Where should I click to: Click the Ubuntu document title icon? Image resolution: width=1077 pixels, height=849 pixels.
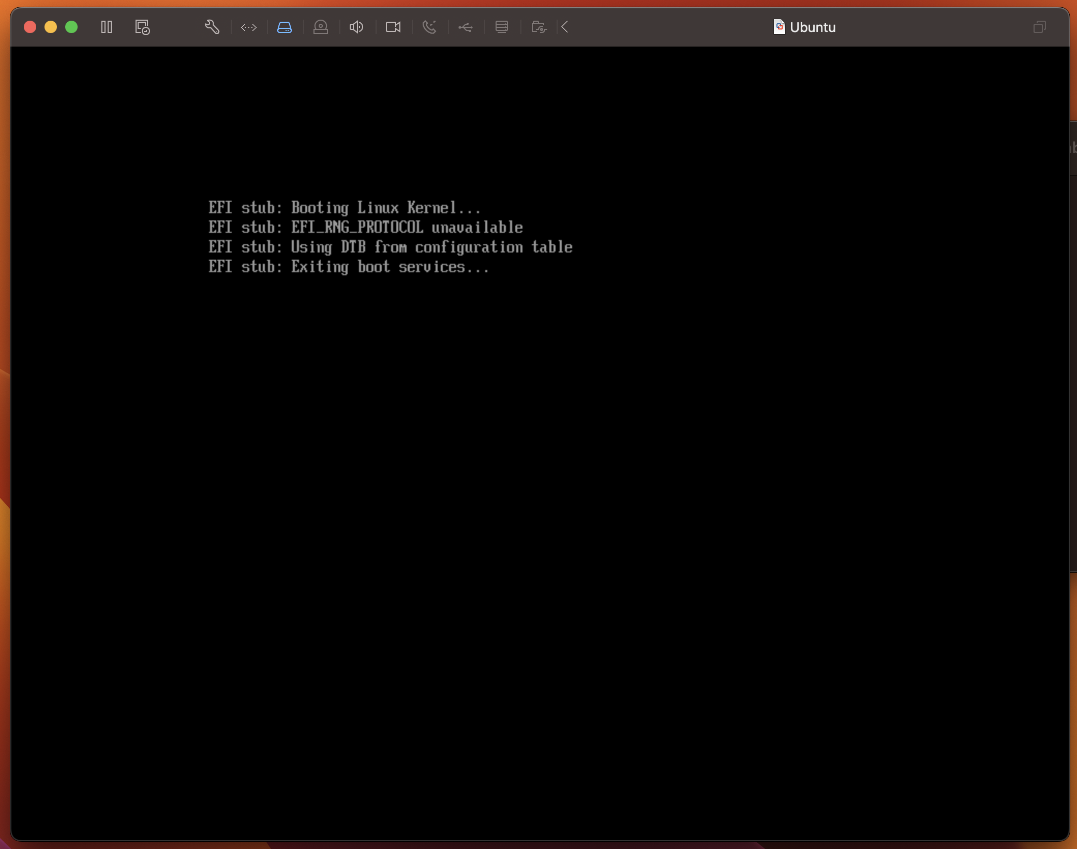[x=779, y=27]
